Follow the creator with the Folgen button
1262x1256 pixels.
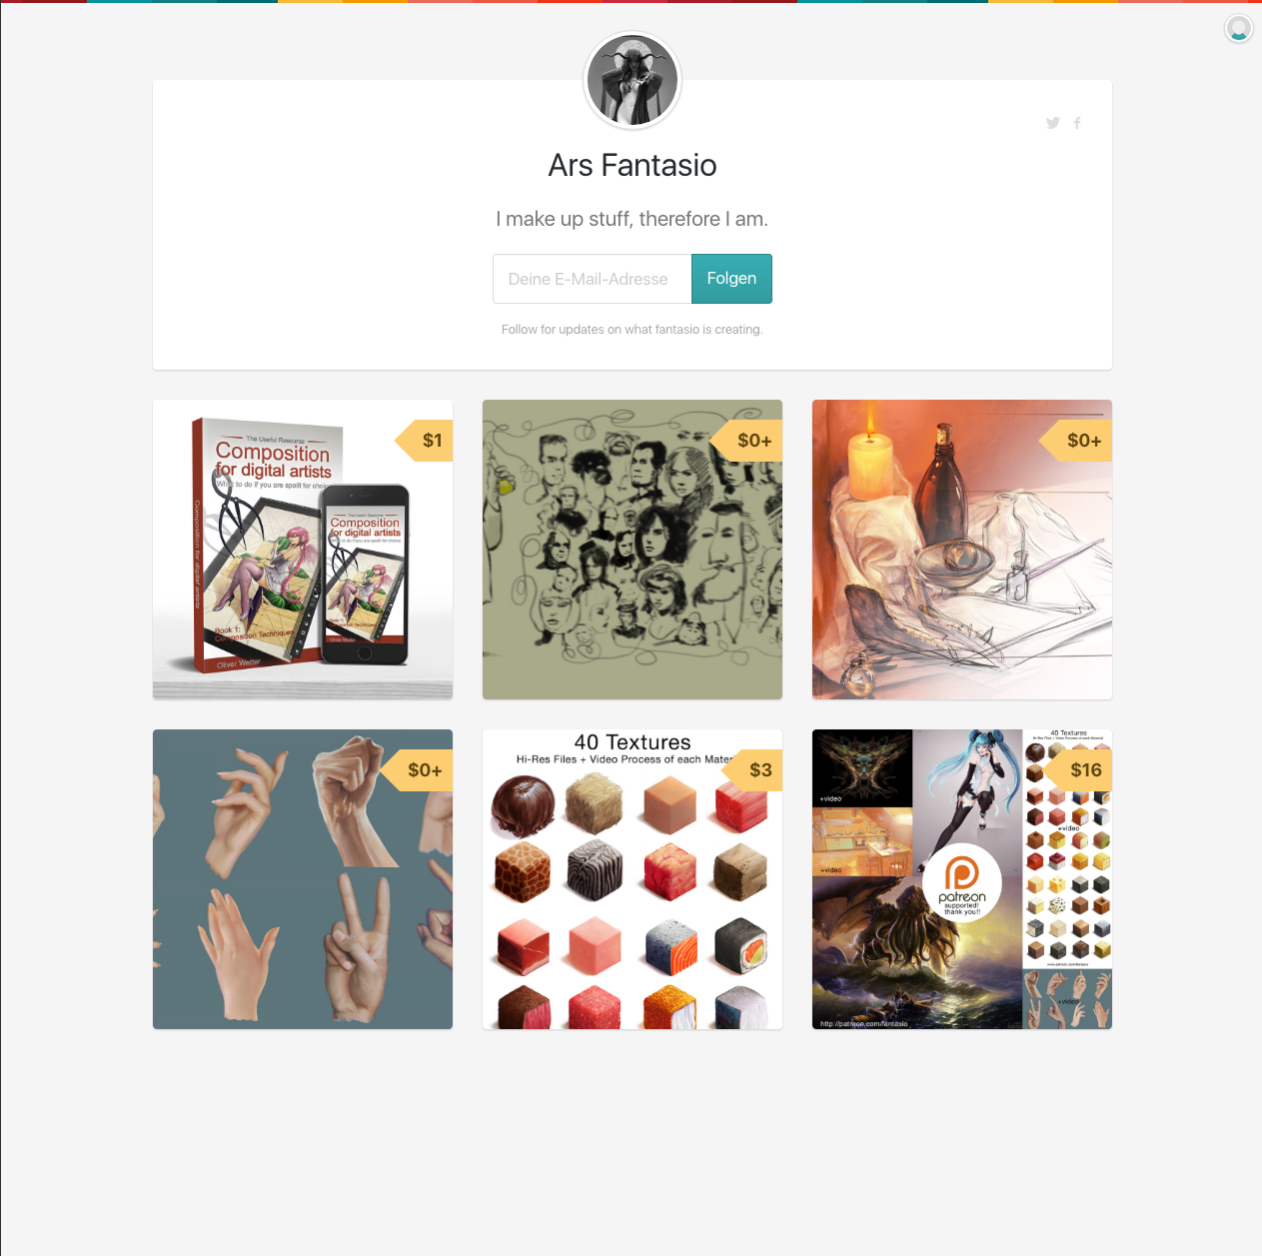pos(731,279)
